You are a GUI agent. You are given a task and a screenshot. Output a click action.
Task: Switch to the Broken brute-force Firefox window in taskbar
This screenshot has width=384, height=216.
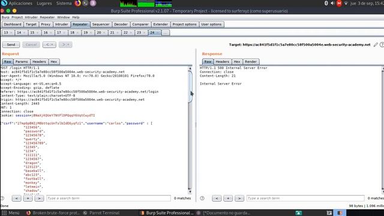click(x=53, y=213)
